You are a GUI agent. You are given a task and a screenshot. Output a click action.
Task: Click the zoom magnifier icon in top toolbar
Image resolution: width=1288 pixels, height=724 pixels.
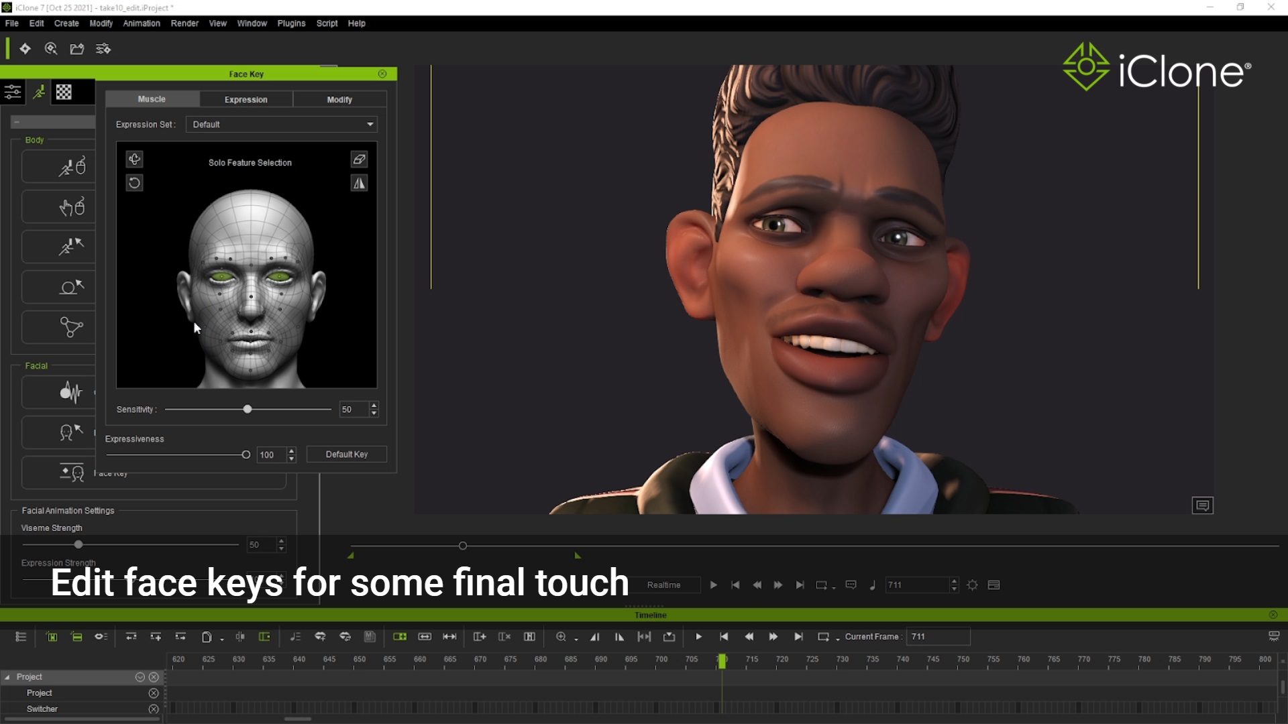click(51, 49)
